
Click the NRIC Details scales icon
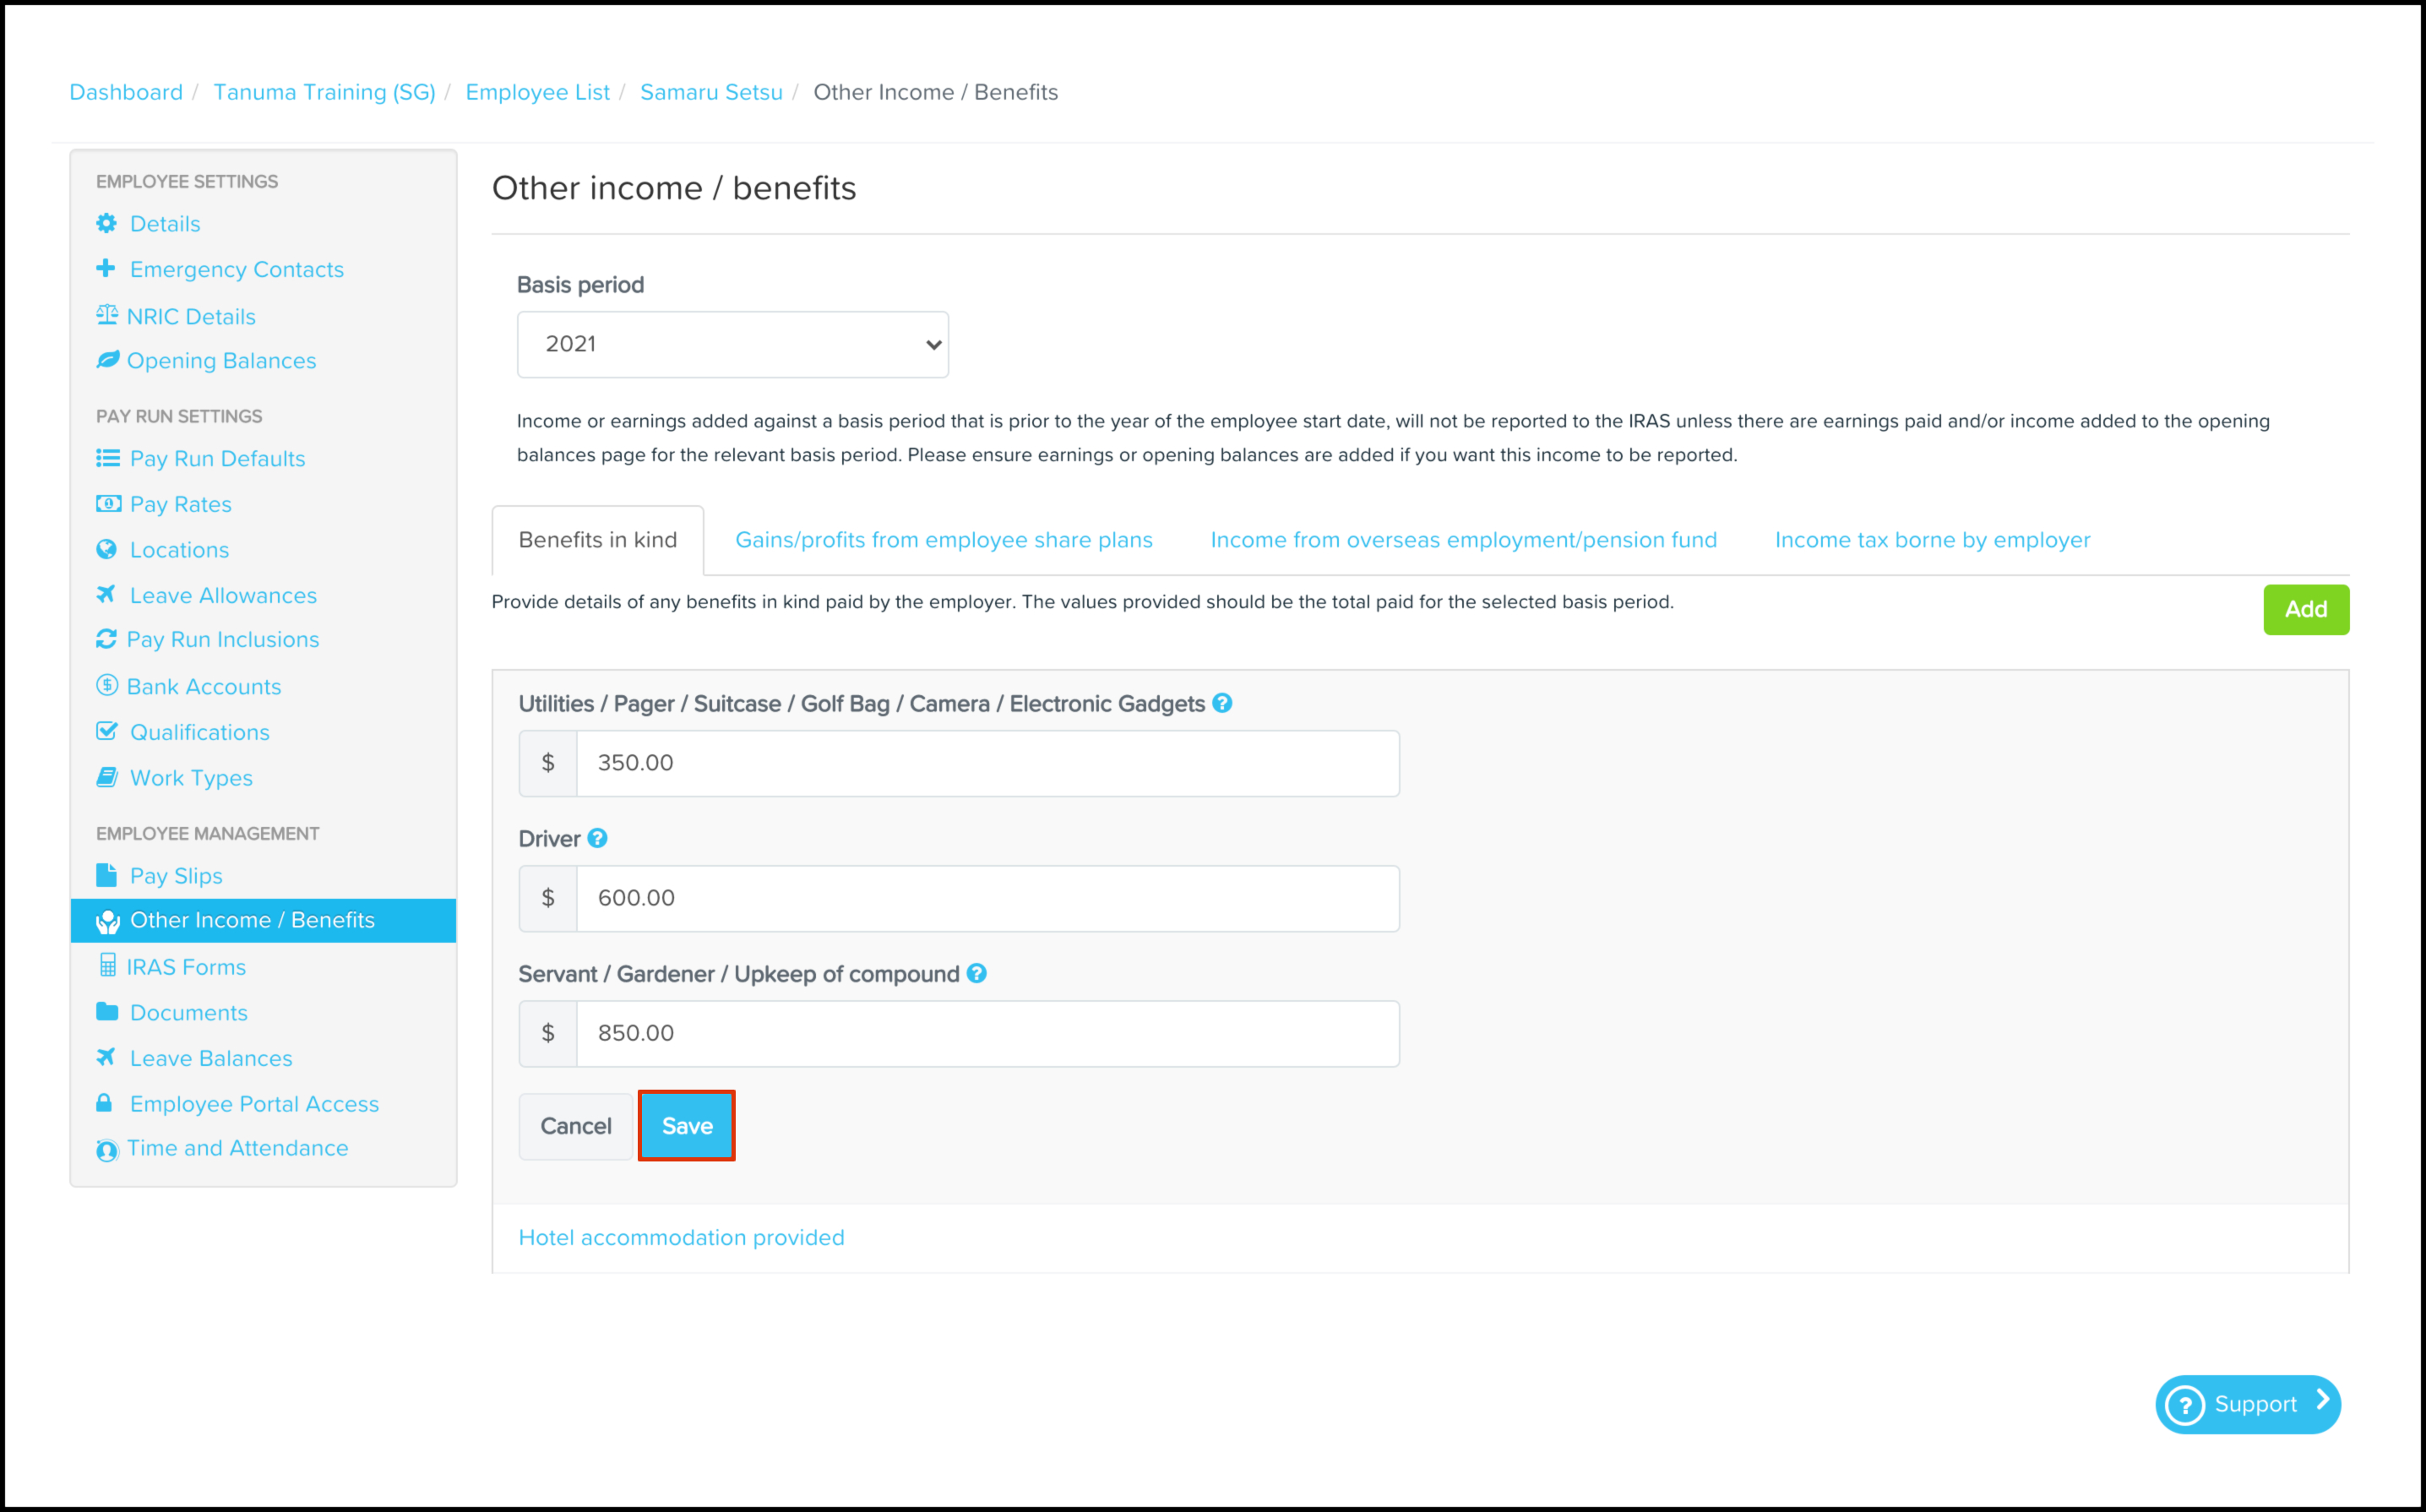click(106, 315)
